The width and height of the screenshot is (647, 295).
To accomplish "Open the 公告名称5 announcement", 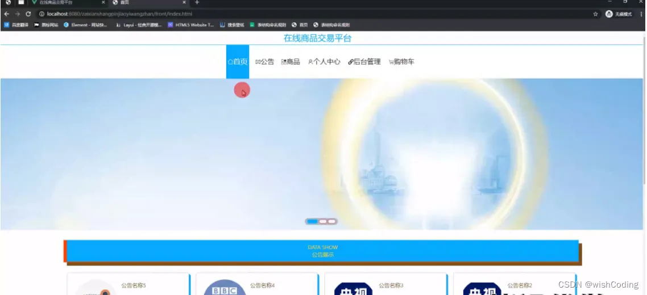I will pyautogui.click(x=133, y=285).
